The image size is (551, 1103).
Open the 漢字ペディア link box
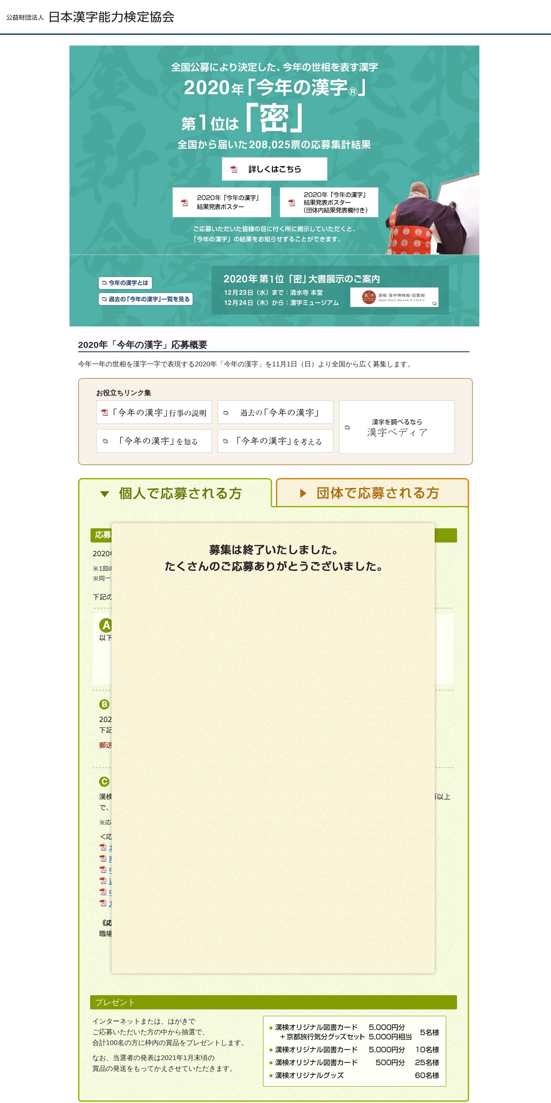(x=397, y=427)
